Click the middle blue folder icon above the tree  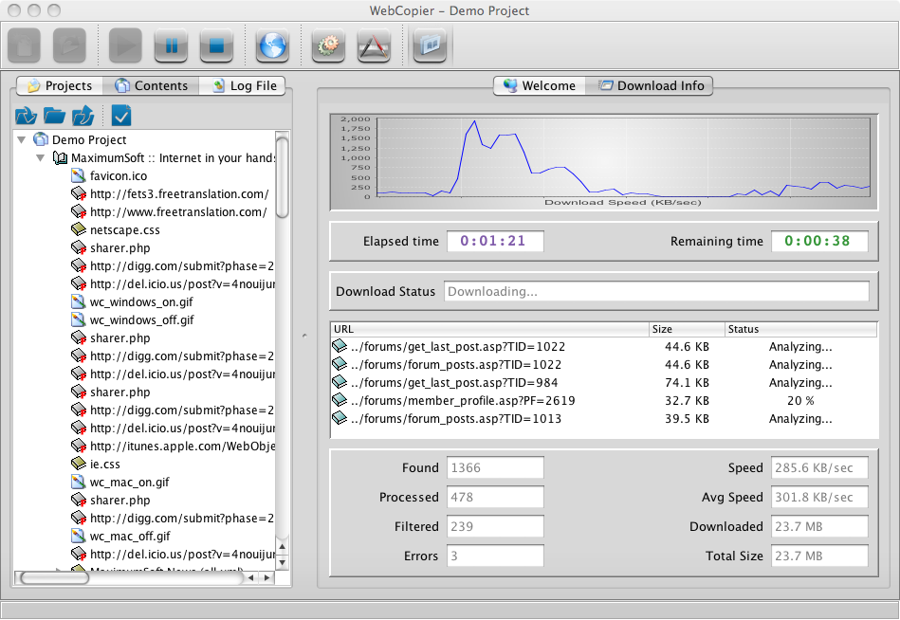pos(55,116)
